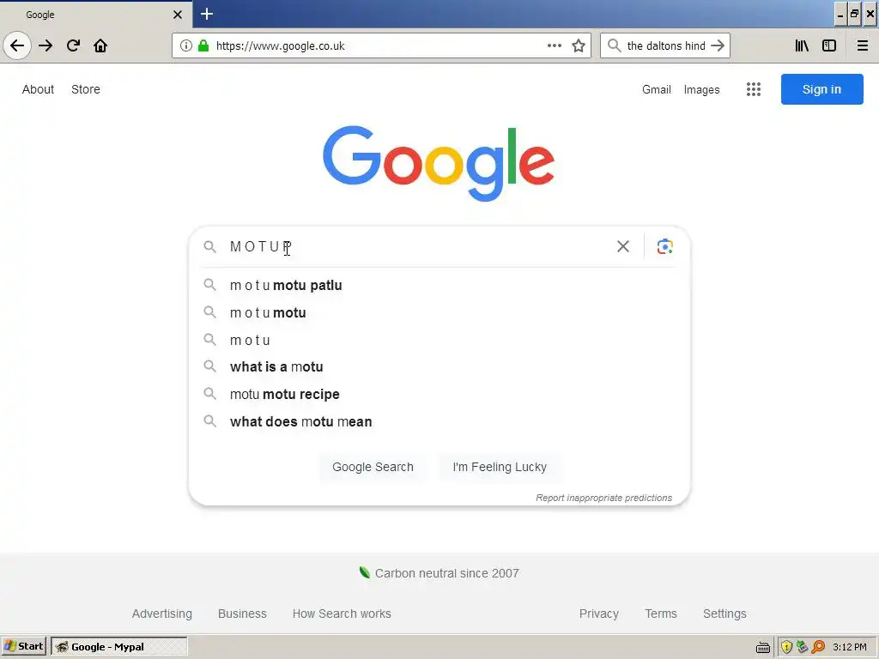Viewport: 879px width, 659px height.
Task: Open the Library bookshelf icon
Action: 802,45
